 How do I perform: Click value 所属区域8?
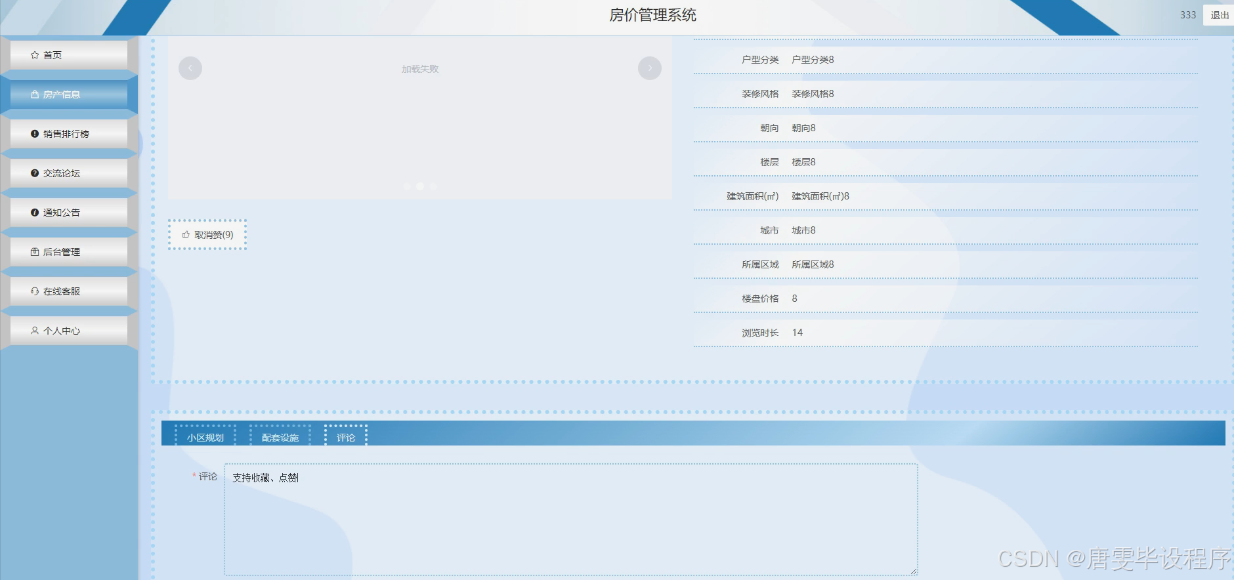[813, 264]
